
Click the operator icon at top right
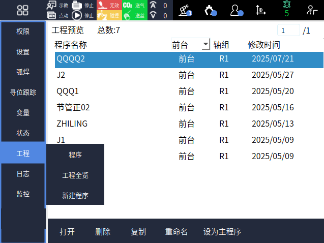click(311, 10)
